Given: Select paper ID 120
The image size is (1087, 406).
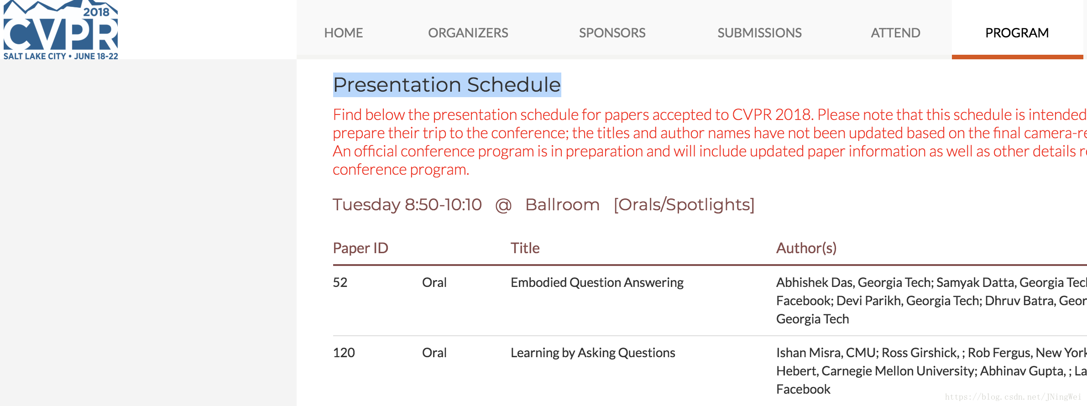Looking at the screenshot, I should (344, 353).
